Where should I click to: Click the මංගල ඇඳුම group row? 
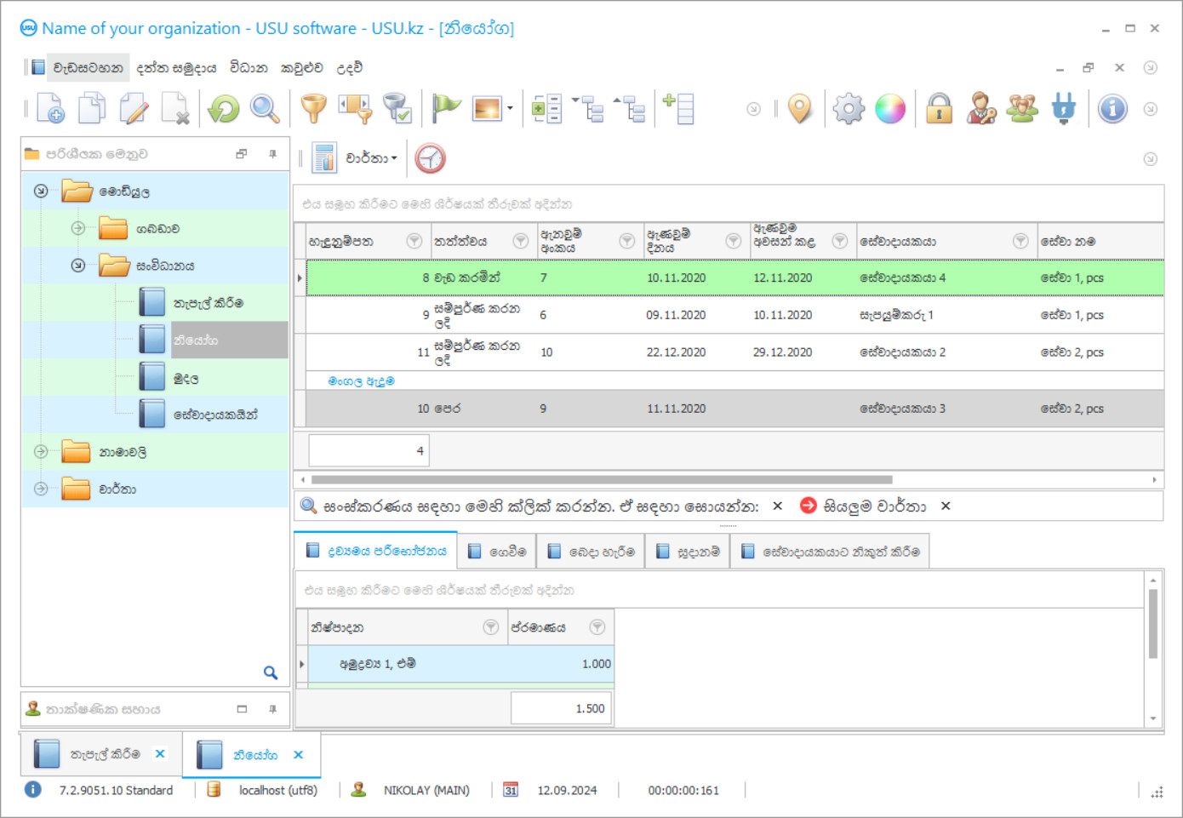coord(361,380)
